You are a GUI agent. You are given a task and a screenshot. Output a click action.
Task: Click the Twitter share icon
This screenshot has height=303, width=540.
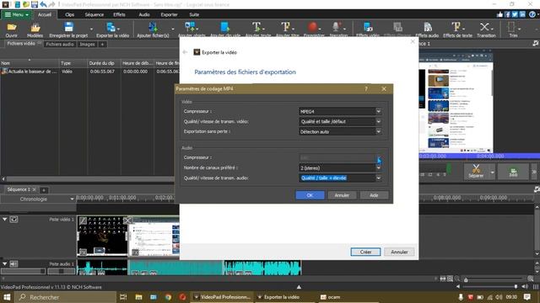click(x=515, y=14)
